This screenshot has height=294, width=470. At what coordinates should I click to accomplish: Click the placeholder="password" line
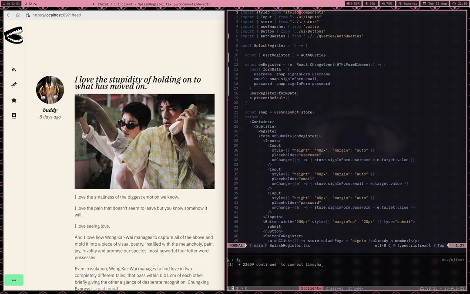(296, 203)
